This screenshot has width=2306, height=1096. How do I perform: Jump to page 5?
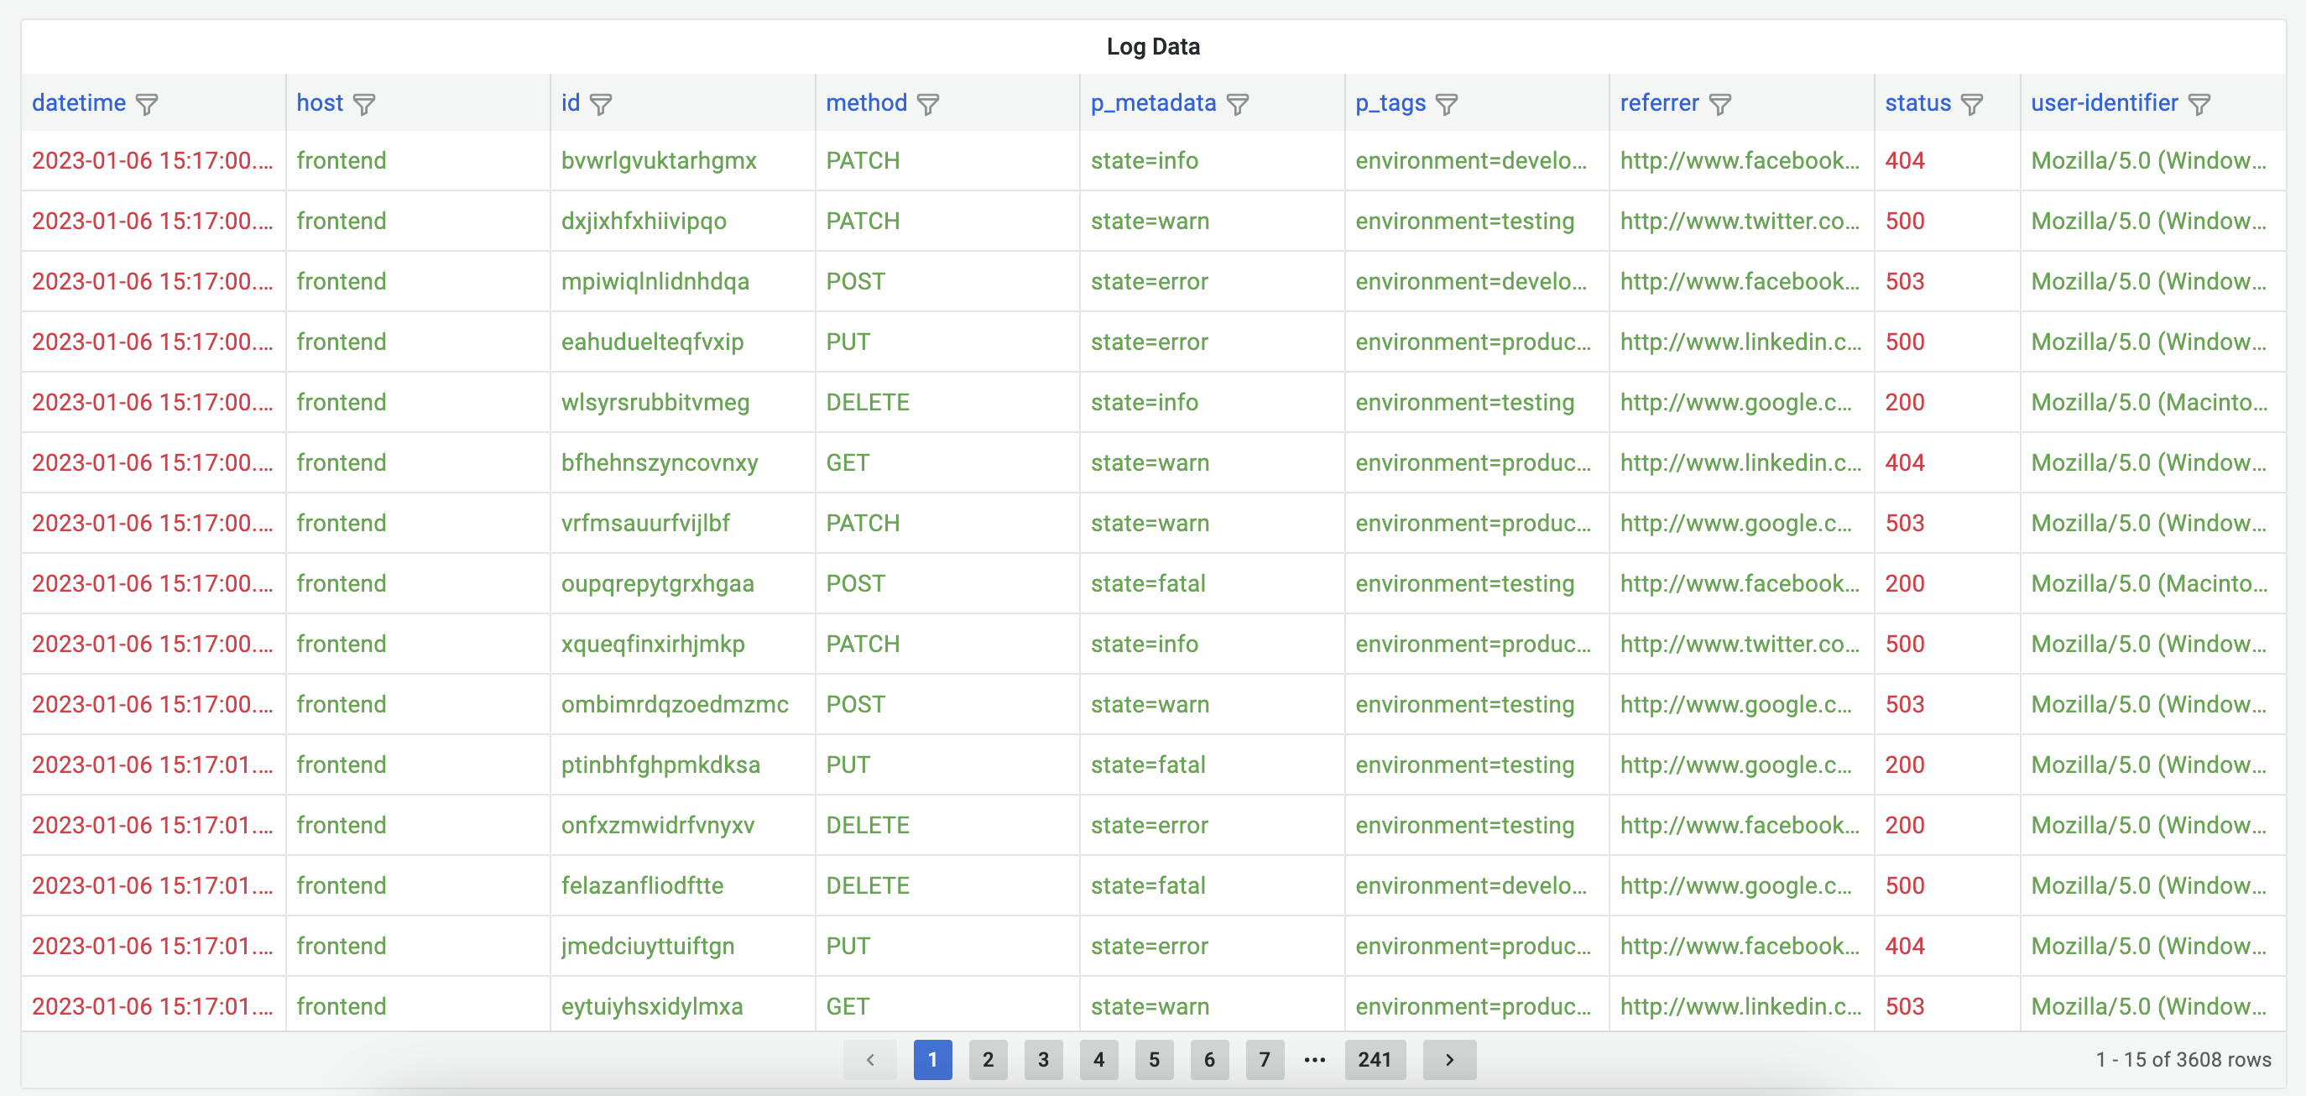[x=1155, y=1060]
